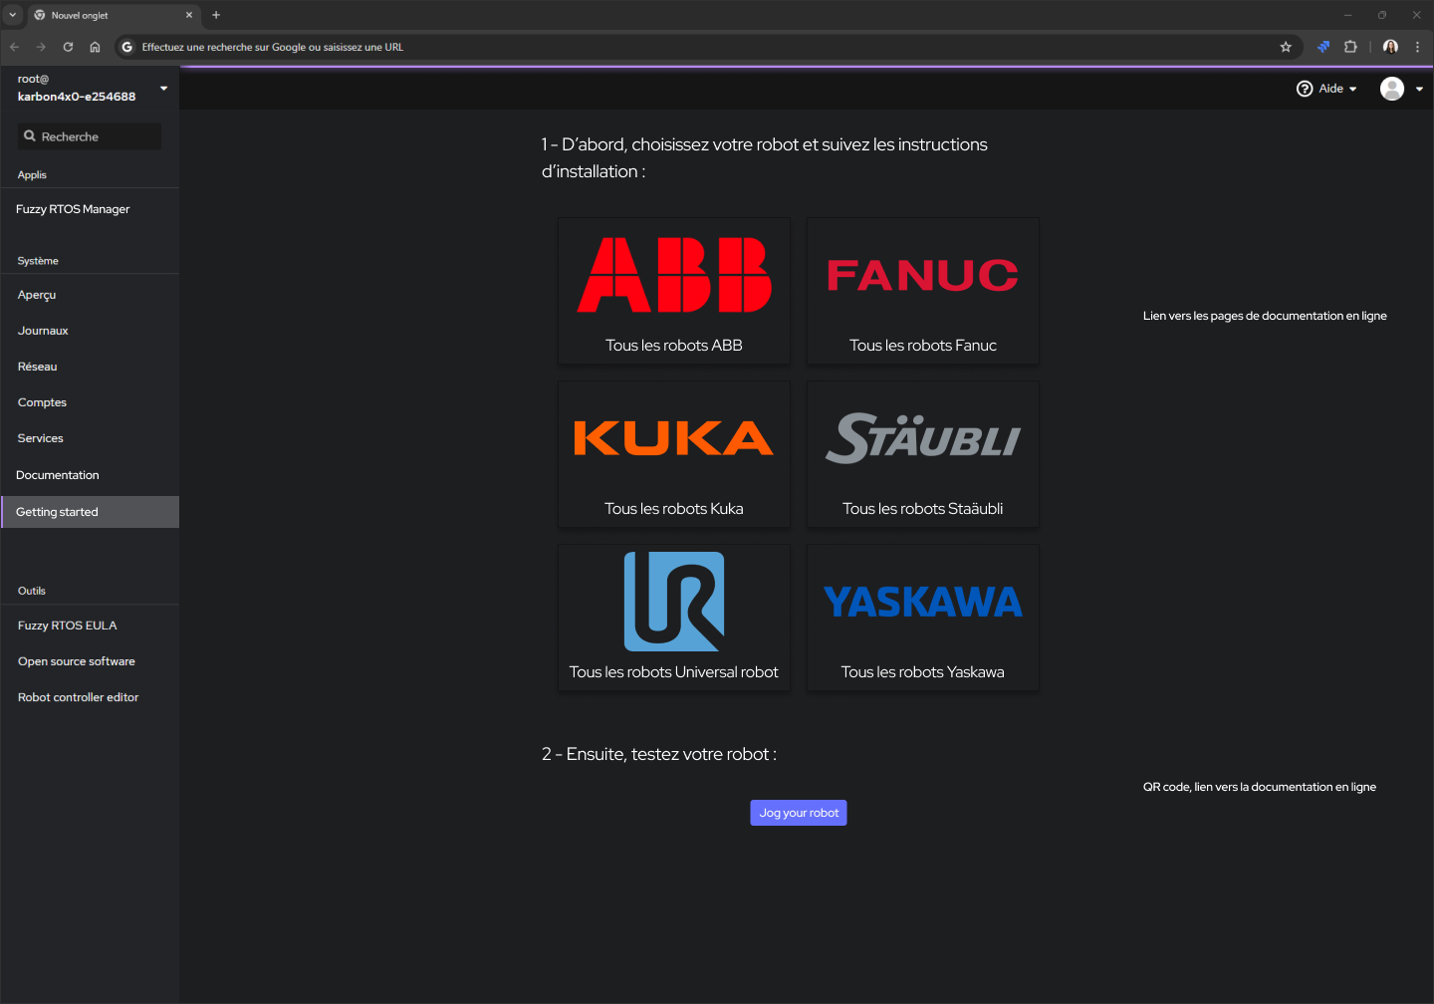Viewport: 1434px width, 1004px height.
Task: Click 'QR code, lien vers la documentation' text
Action: [1260, 787]
